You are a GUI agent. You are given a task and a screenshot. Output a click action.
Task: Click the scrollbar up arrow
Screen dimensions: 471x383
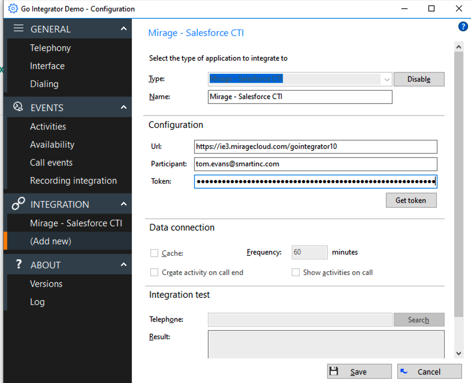(x=458, y=47)
